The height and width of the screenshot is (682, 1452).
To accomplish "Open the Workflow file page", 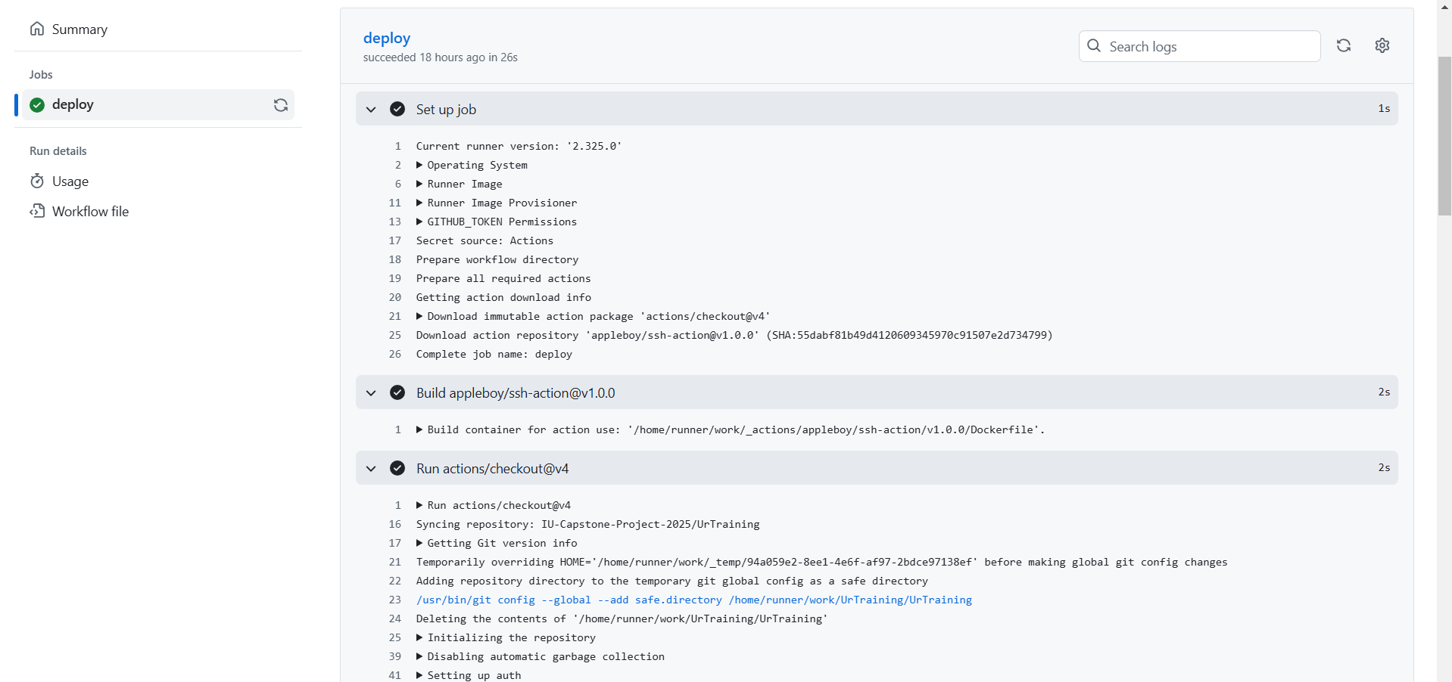I will point(90,212).
